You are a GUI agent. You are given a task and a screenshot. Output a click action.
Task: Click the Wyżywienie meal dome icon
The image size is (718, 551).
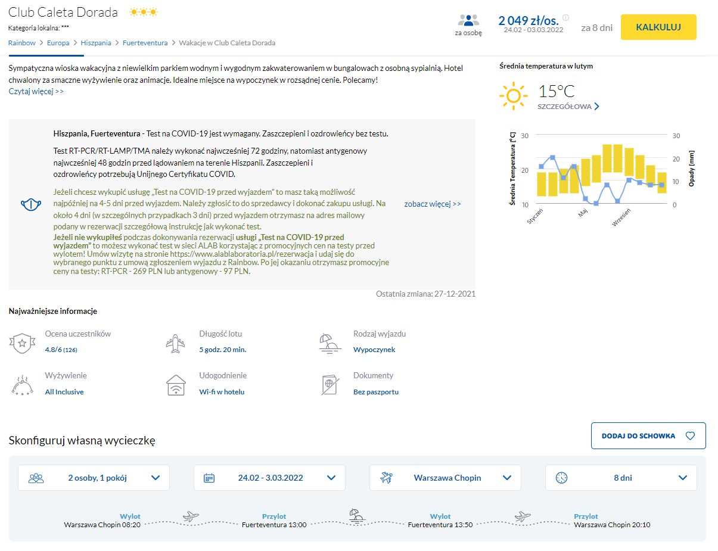tap(22, 385)
